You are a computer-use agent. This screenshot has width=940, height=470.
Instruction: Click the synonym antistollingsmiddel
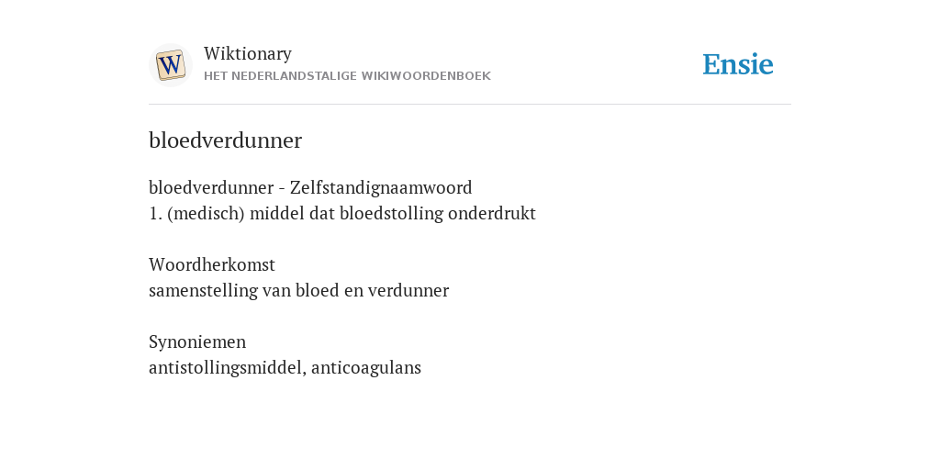tap(226, 367)
